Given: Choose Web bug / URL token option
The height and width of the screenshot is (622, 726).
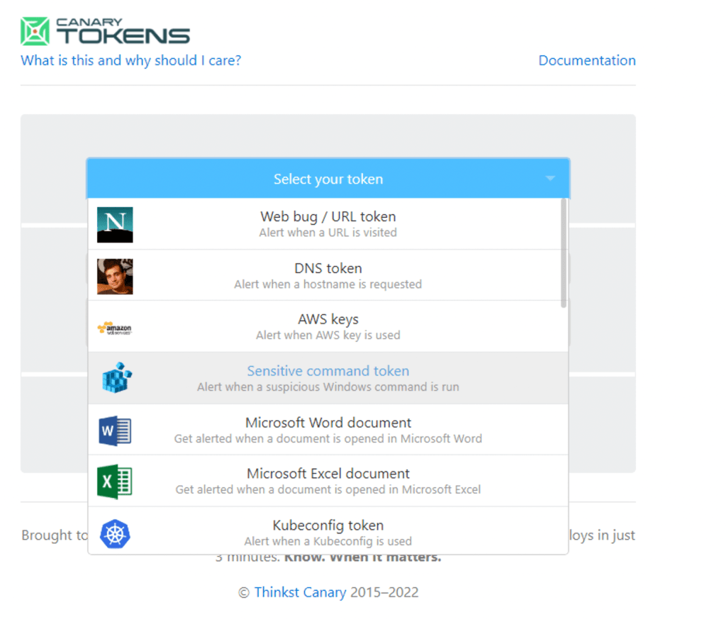Looking at the screenshot, I should (328, 223).
